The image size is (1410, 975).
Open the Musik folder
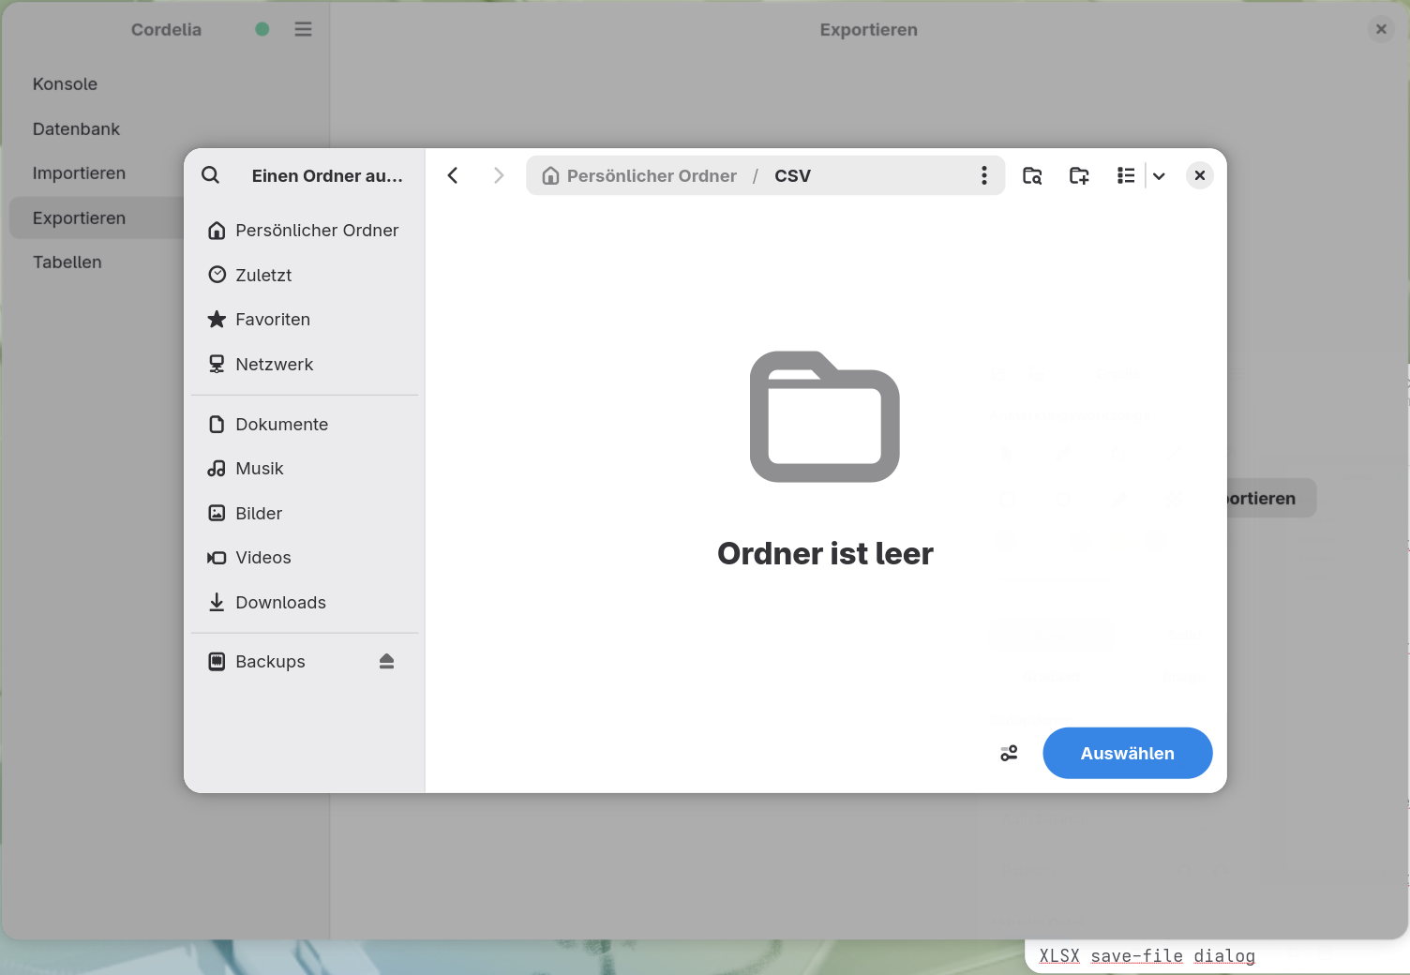click(x=305, y=469)
